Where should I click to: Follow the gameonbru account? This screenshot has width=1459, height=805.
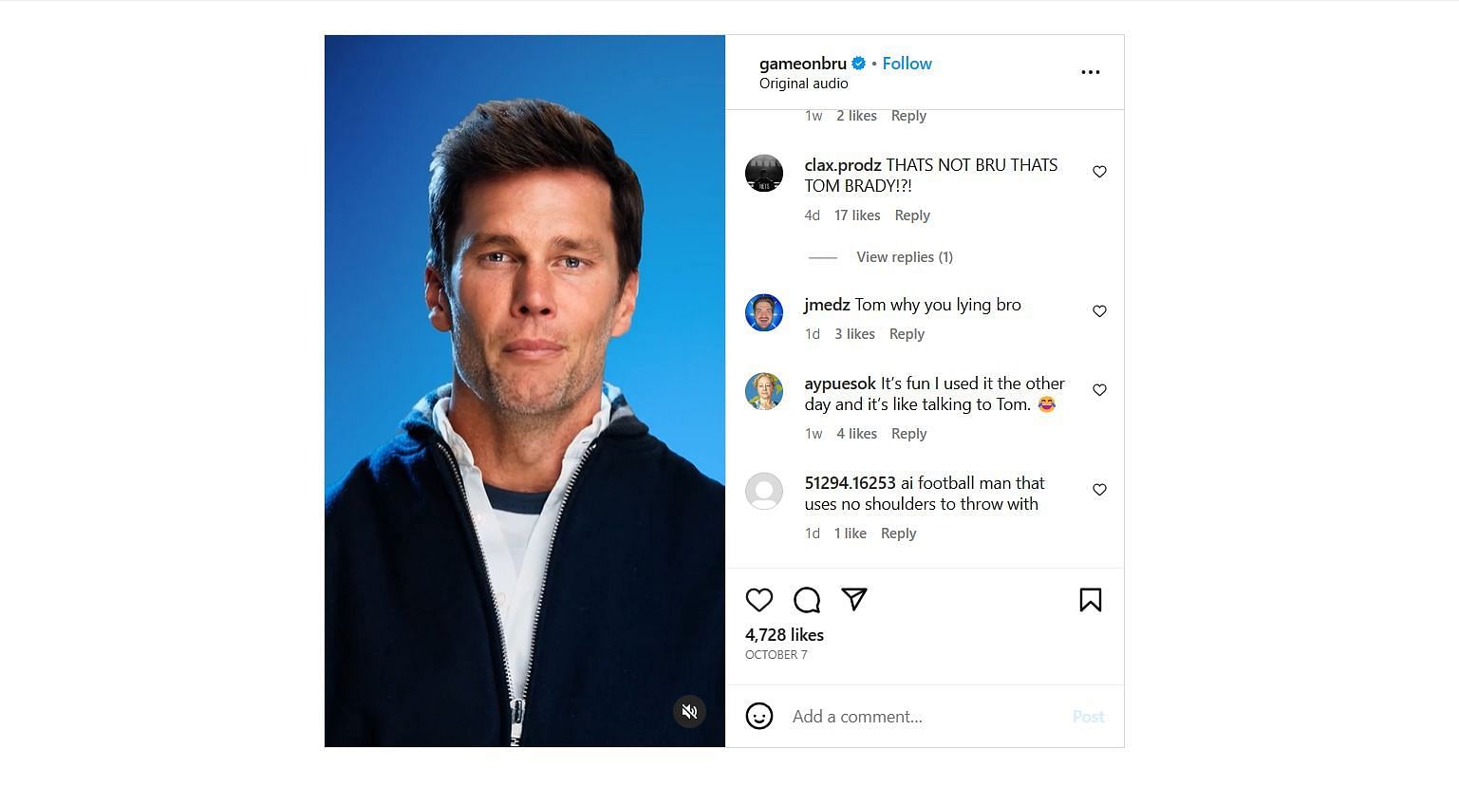tap(907, 64)
